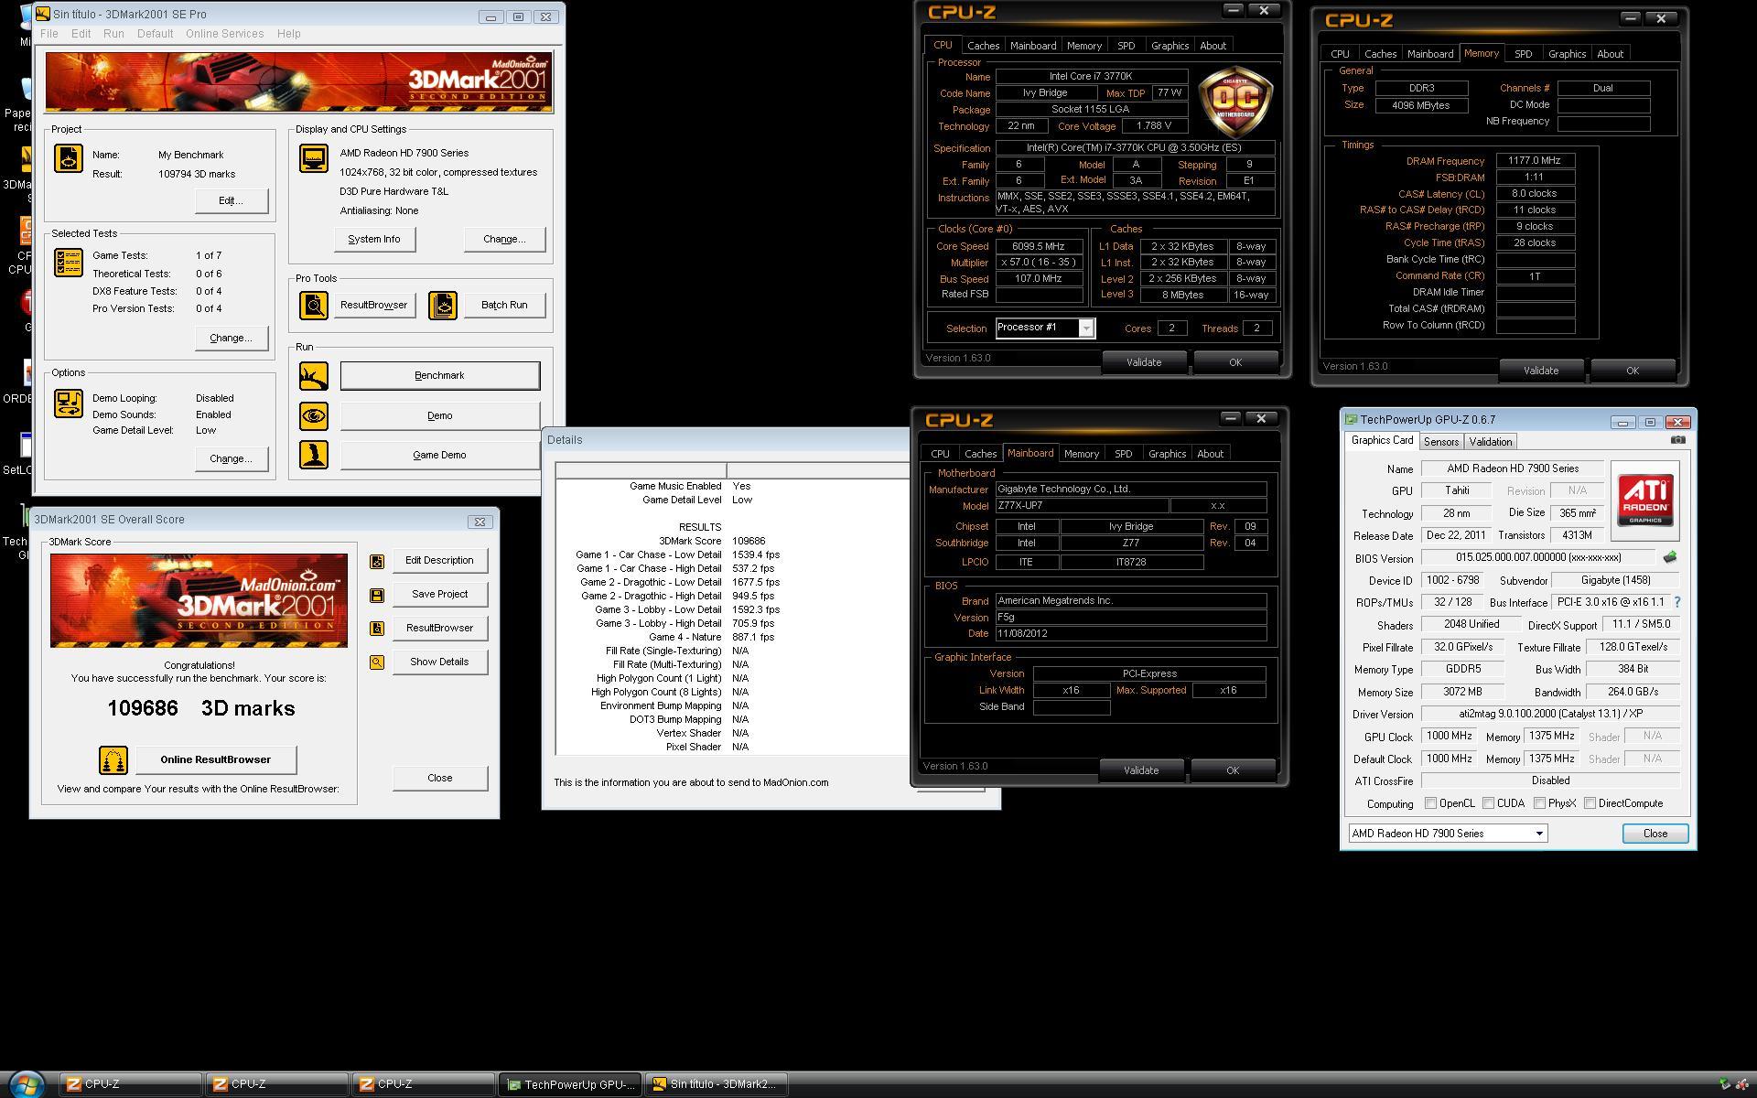1757x1098 pixels.
Task: Click Validate in CPU tab CPU-Z window
Action: (1144, 362)
